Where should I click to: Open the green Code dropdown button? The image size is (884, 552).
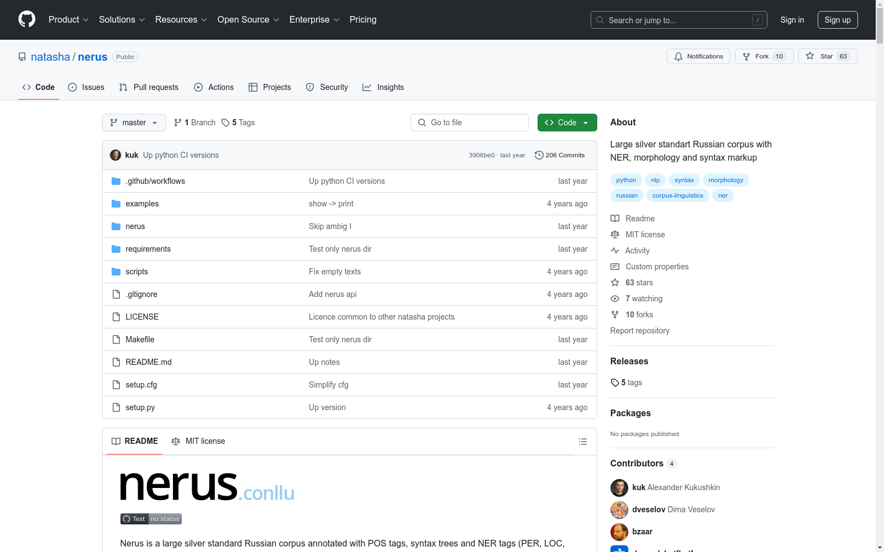click(567, 123)
